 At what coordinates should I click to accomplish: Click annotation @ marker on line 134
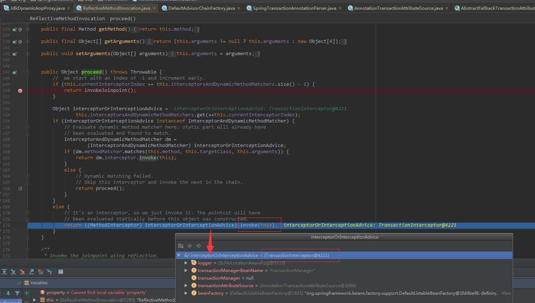click(20, 29)
